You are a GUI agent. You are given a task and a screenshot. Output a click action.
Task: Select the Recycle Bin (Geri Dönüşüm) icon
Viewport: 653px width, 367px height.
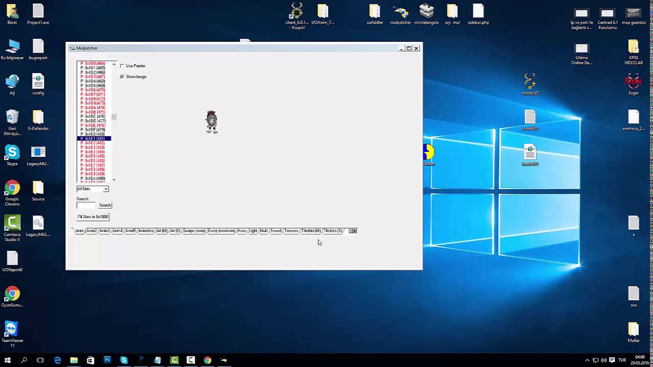point(12,122)
